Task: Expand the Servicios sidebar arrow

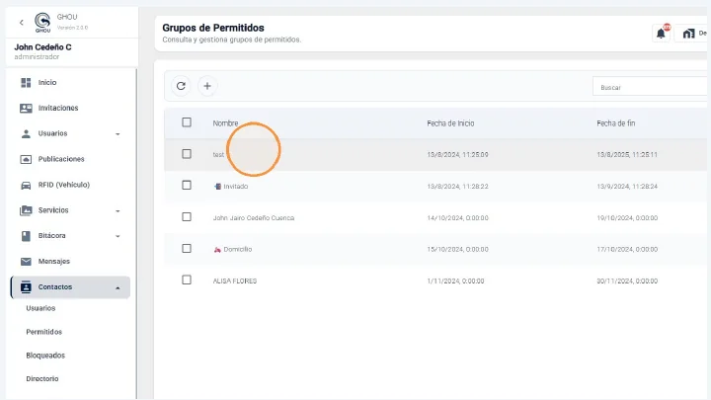Action: (x=118, y=211)
